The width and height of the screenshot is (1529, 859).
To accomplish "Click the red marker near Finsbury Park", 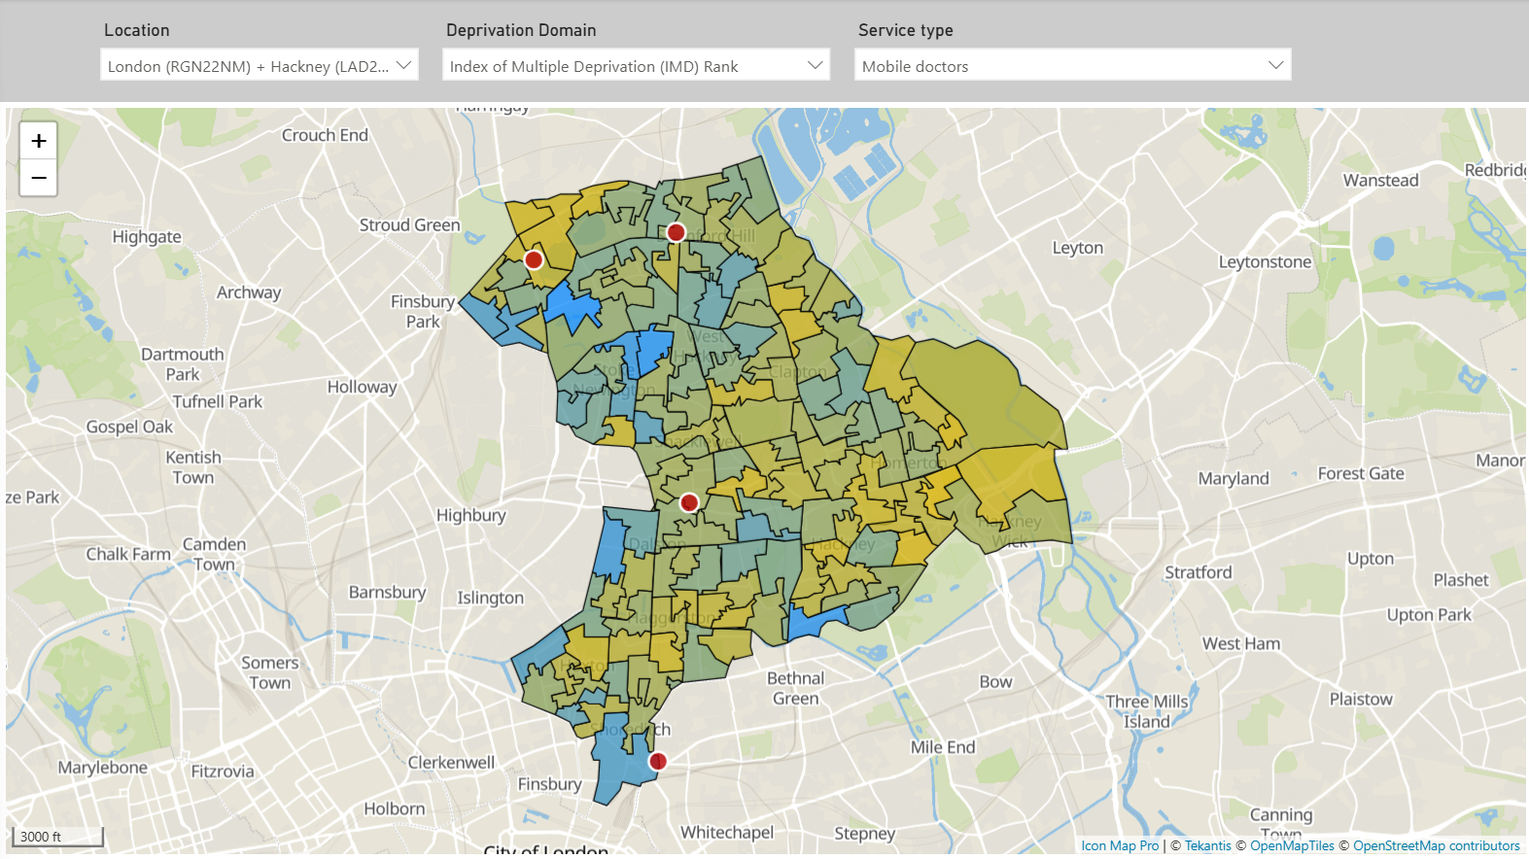I will [x=534, y=259].
